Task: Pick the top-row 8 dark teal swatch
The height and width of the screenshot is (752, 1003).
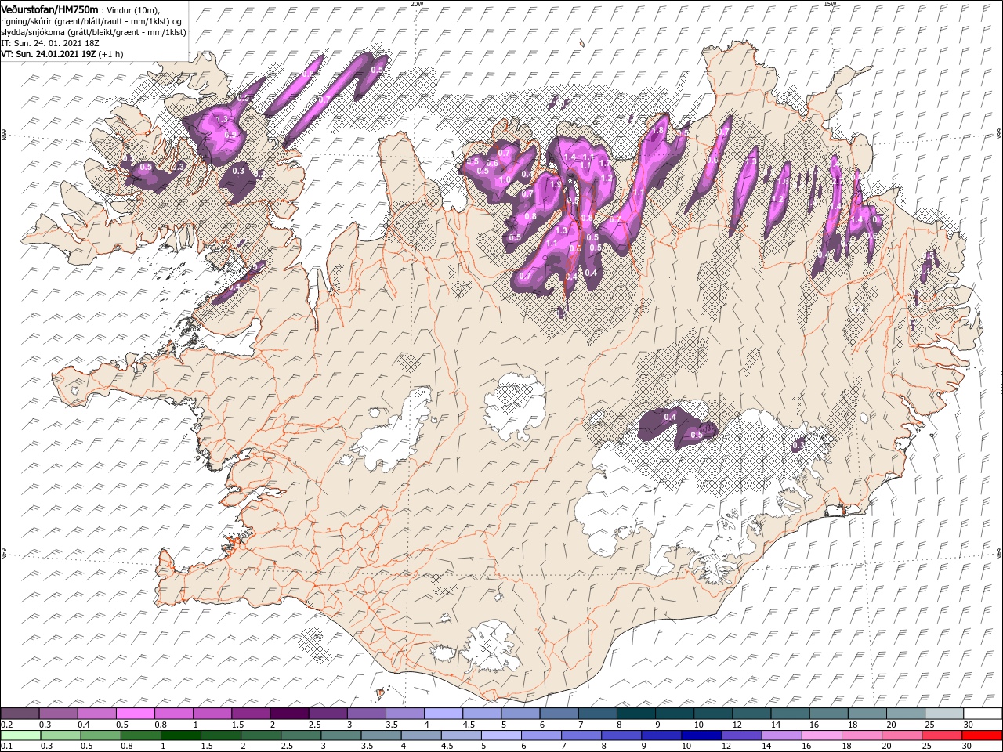Action: 635,714
